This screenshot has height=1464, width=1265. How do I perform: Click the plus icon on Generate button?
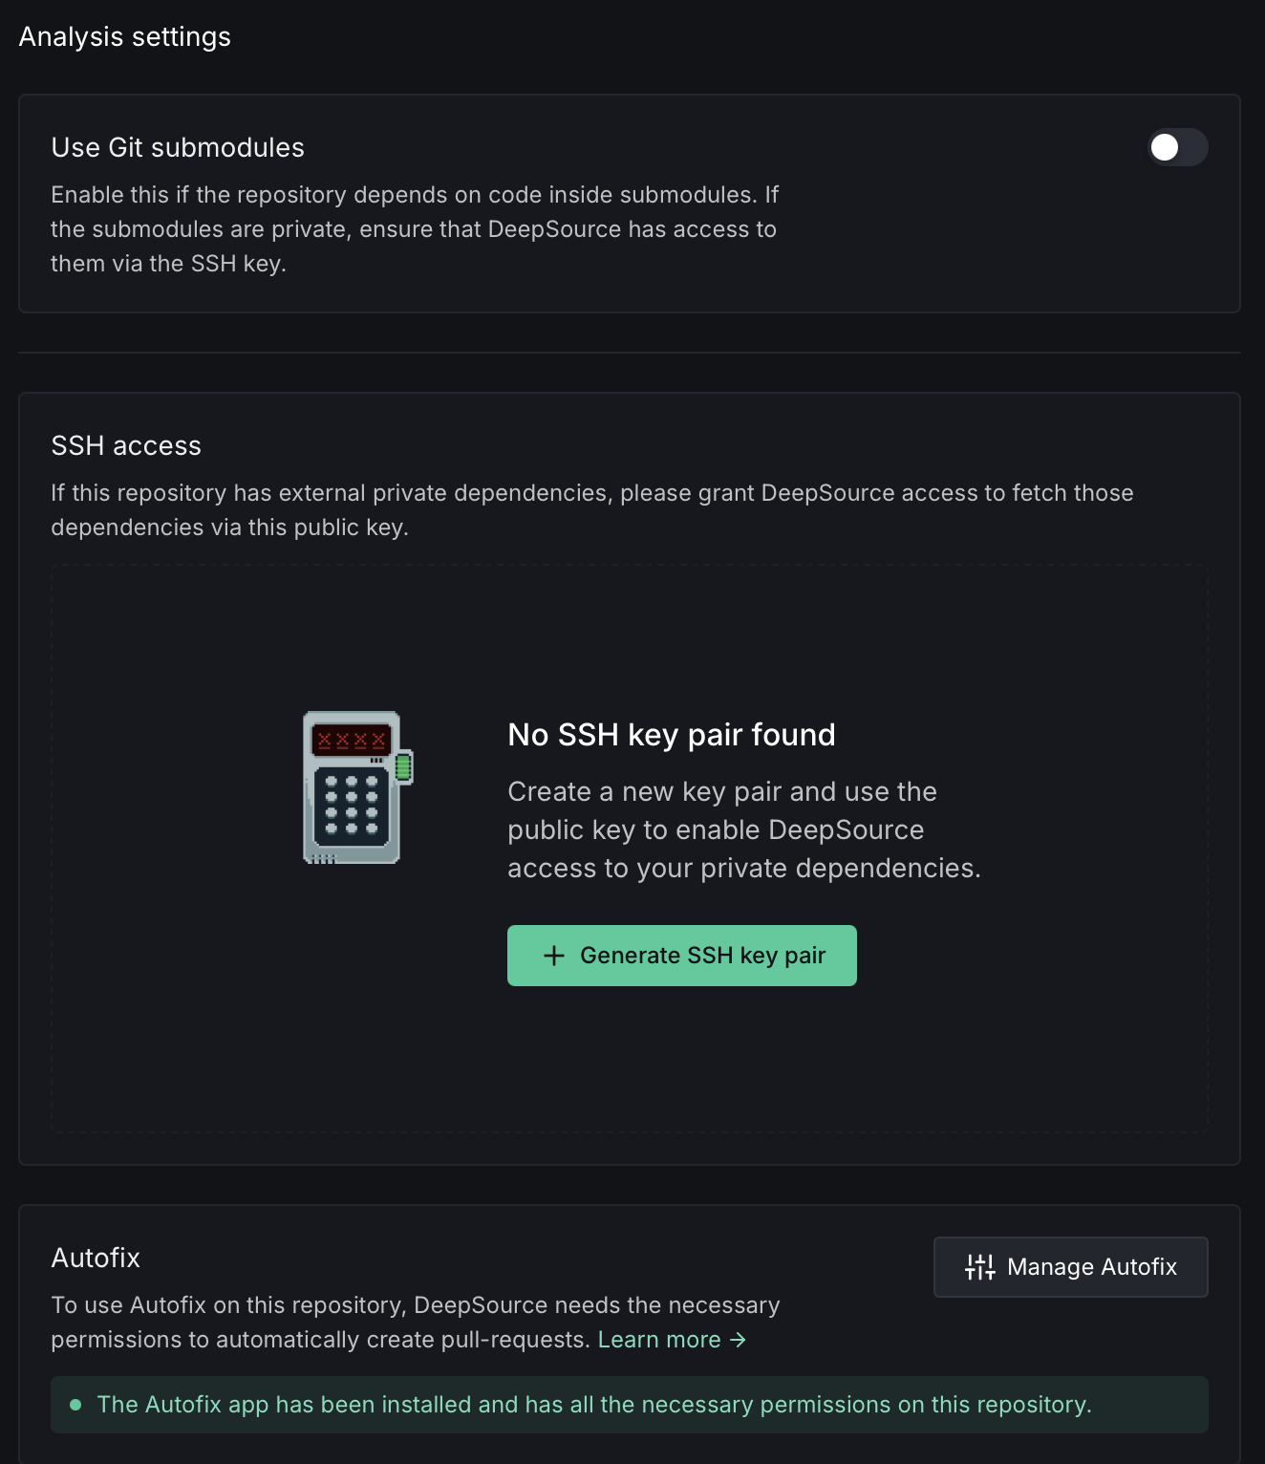(554, 956)
